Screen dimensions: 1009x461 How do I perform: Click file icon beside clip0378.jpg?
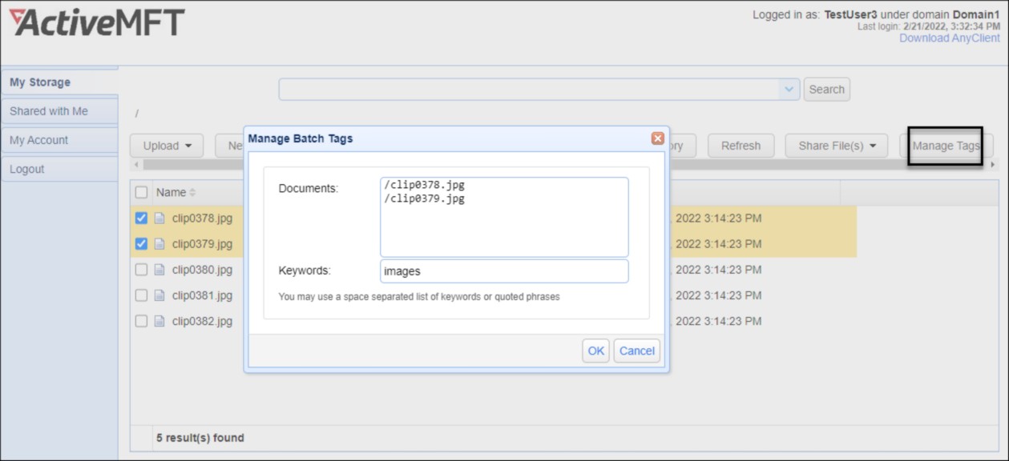pyautogui.click(x=159, y=218)
